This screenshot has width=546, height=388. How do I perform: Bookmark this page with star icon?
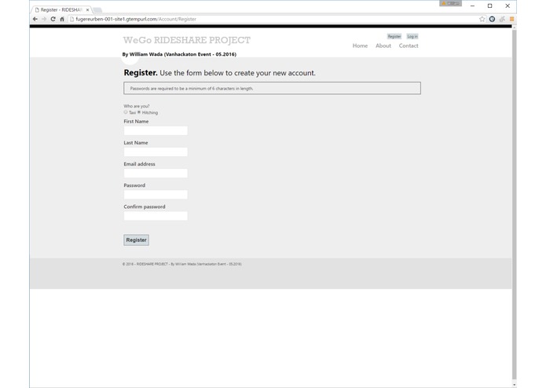[482, 19]
